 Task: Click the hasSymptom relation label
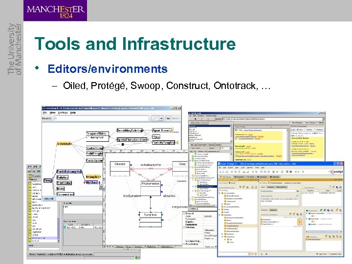click(x=132, y=196)
